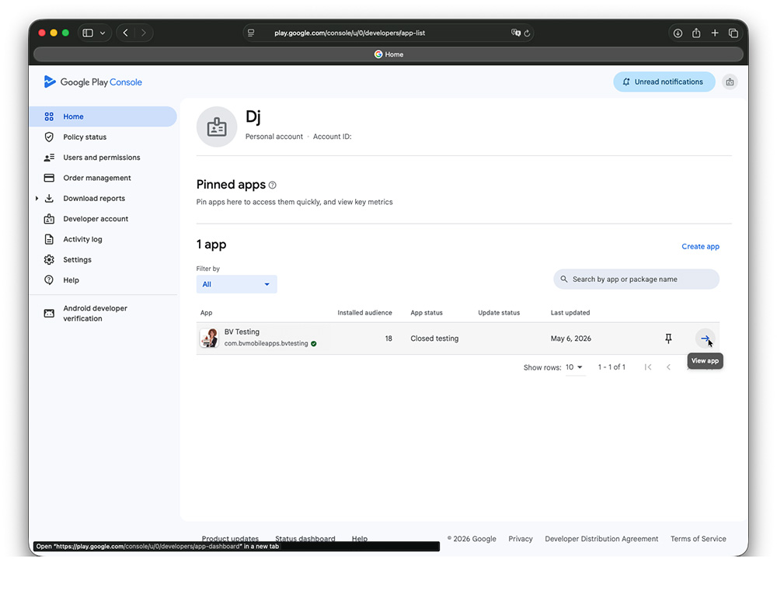777x594 pixels.
Task: Click the Settings gear icon
Action: (x=49, y=259)
